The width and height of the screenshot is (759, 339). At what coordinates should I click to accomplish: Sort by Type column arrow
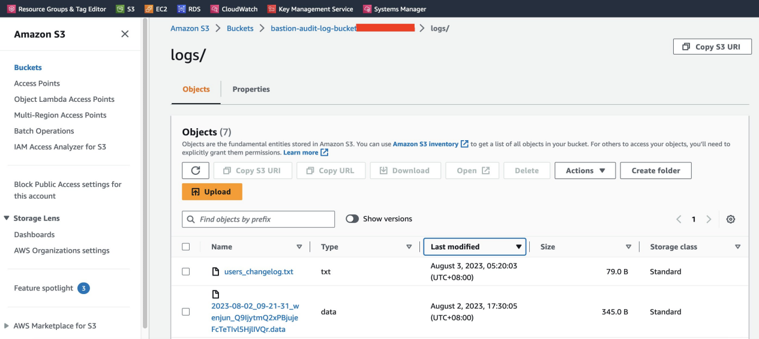tap(409, 247)
